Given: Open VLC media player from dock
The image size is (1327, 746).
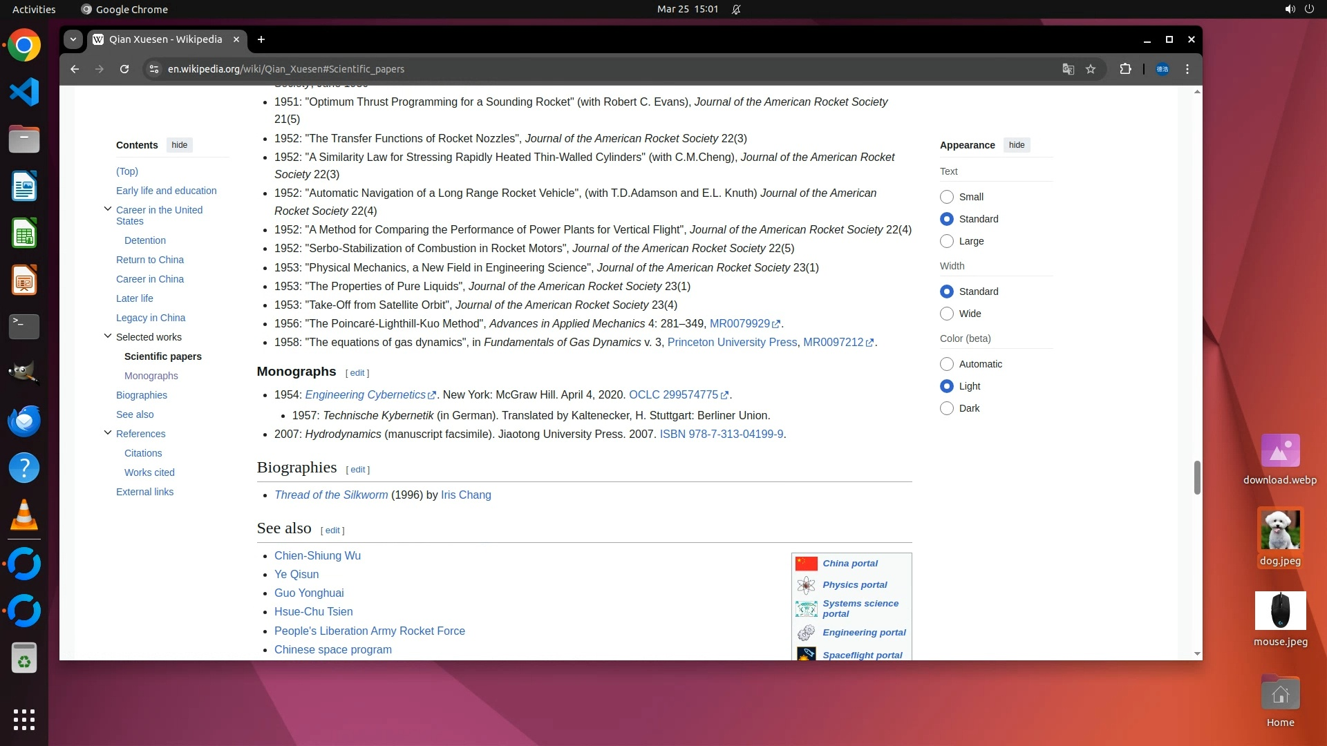Looking at the screenshot, I should [24, 515].
